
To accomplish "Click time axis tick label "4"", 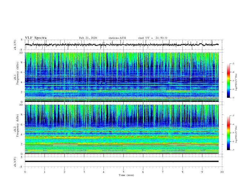I will pos(104,172).
